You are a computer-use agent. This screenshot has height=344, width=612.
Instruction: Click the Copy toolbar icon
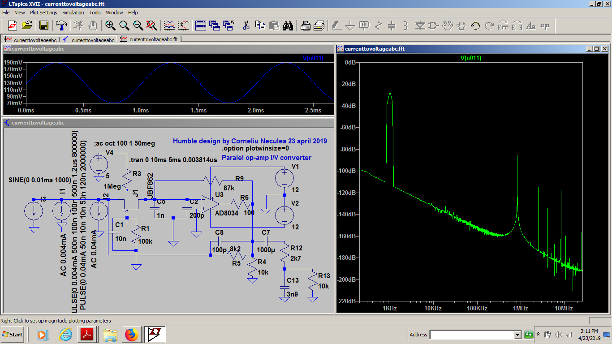coord(260,26)
